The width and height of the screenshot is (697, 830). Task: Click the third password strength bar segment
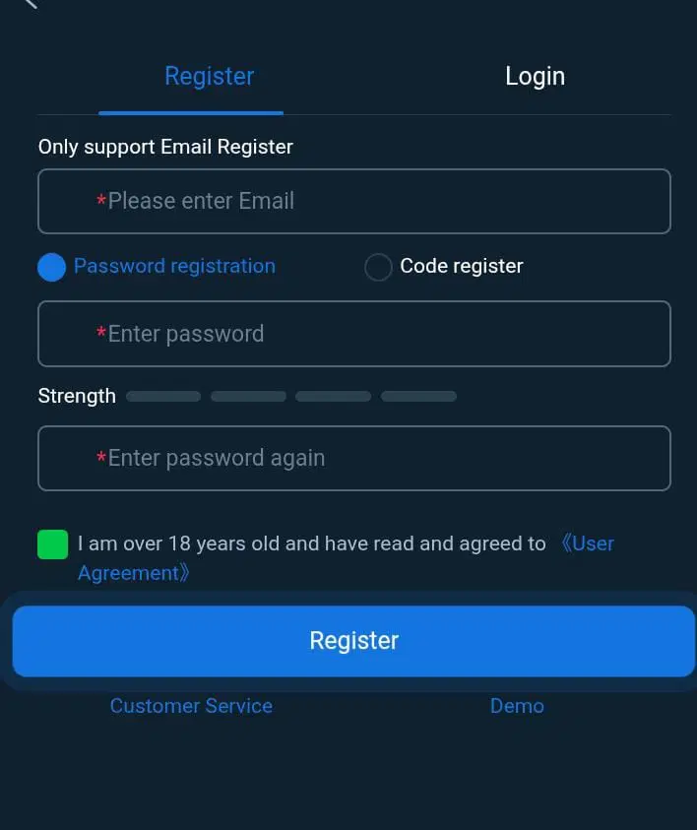coord(334,397)
